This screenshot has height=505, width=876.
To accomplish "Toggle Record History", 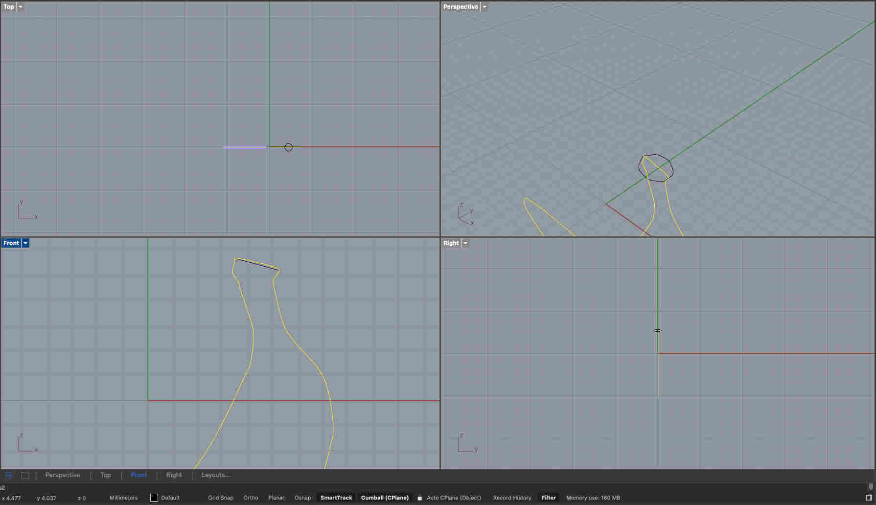I will [512, 498].
